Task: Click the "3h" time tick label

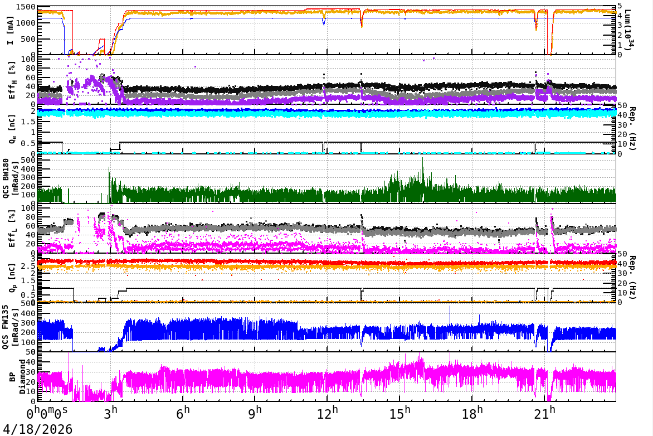Action: pyautogui.click(x=111, y=413)
